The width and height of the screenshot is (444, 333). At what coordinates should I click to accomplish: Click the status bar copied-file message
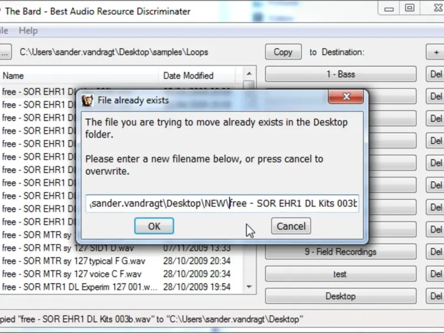click(x=152, y=320)
